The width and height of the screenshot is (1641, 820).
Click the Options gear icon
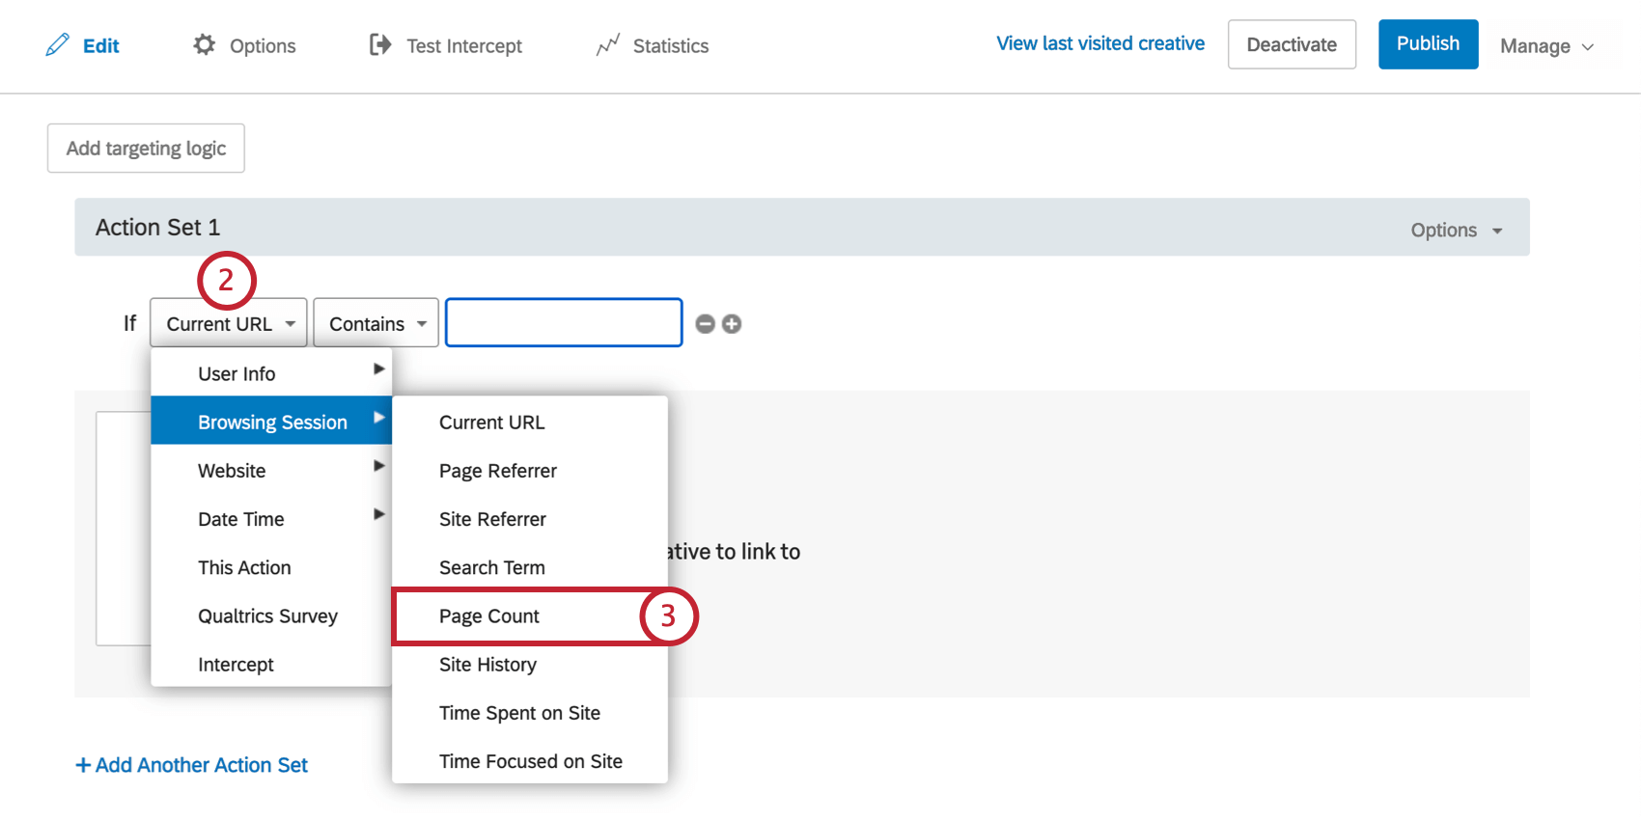[204, 45]
